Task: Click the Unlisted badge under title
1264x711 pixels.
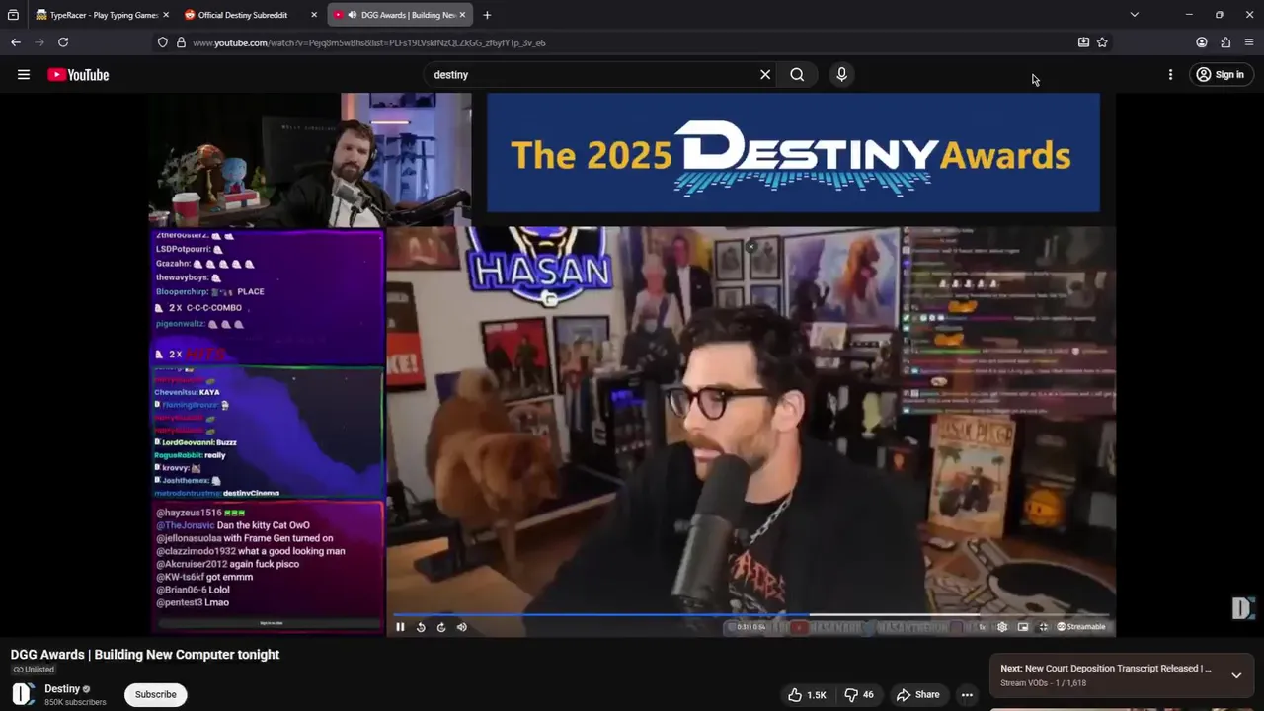Action: [34, 670]
